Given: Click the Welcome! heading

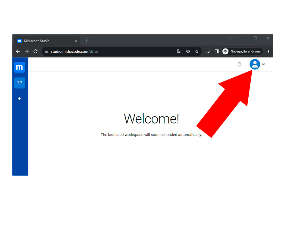Looking at the screenshot, I should pos(151,119).
